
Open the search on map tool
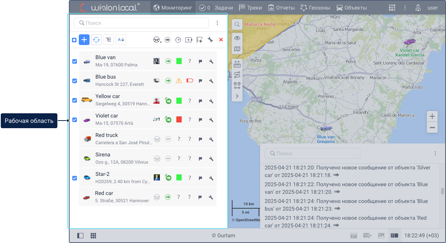(237, 24)
